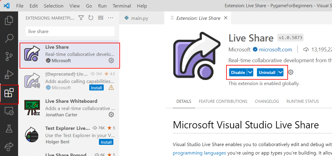Switch to the main.py editor tab
This screenshot has width=332, height=156.
141,18
